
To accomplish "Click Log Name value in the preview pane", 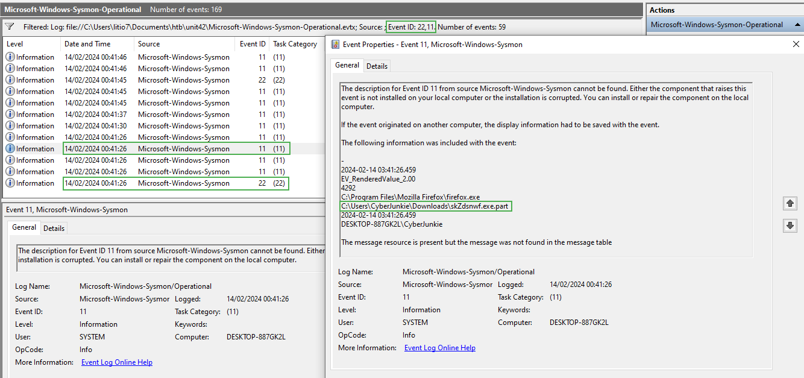I will point(145,286).
